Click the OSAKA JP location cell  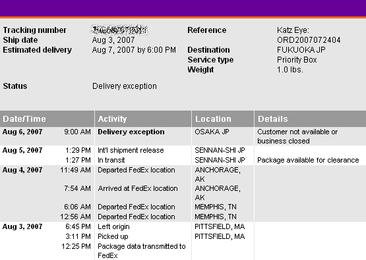pos(212,132)
